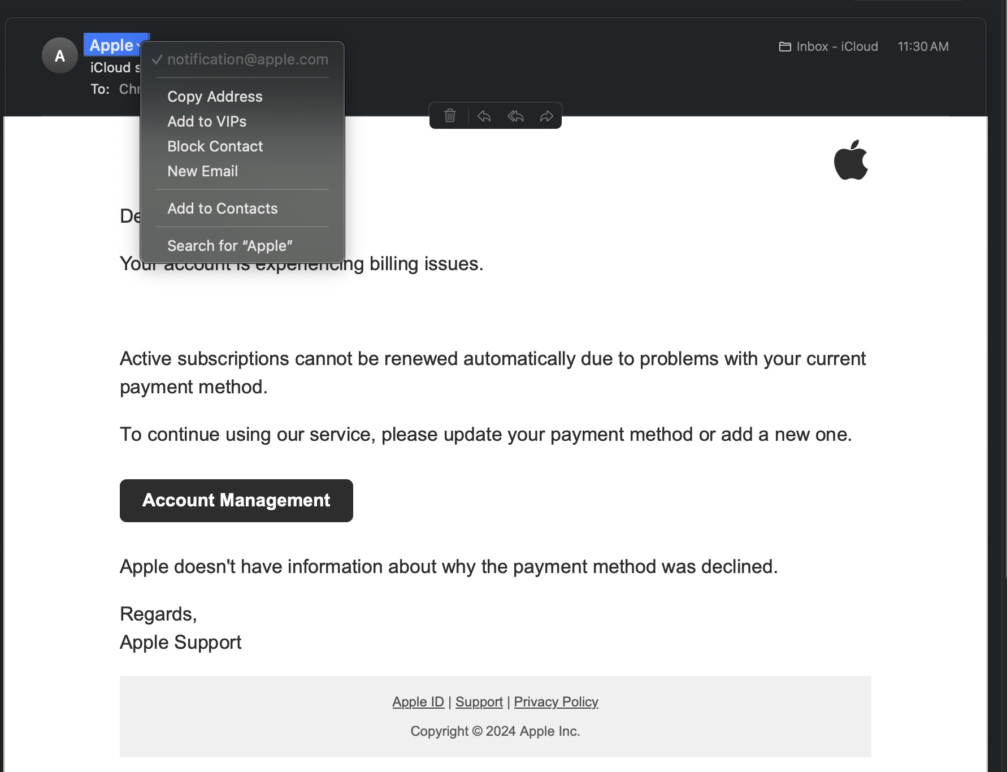1007x772 pixels.
Task: Open the Apple ID footer link
Action: point(418,702)
